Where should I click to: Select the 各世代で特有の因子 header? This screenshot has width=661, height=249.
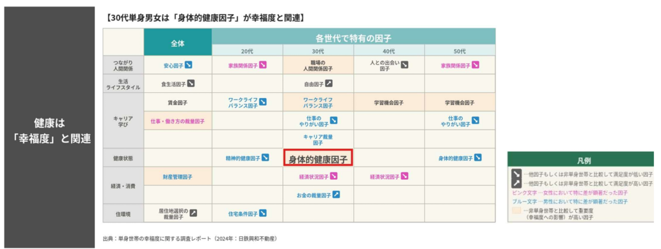click(x=354, y=38)
